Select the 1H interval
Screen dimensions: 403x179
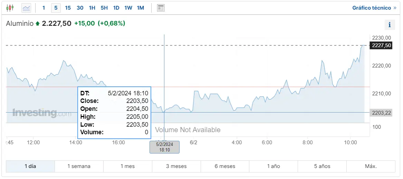[92, 8]
